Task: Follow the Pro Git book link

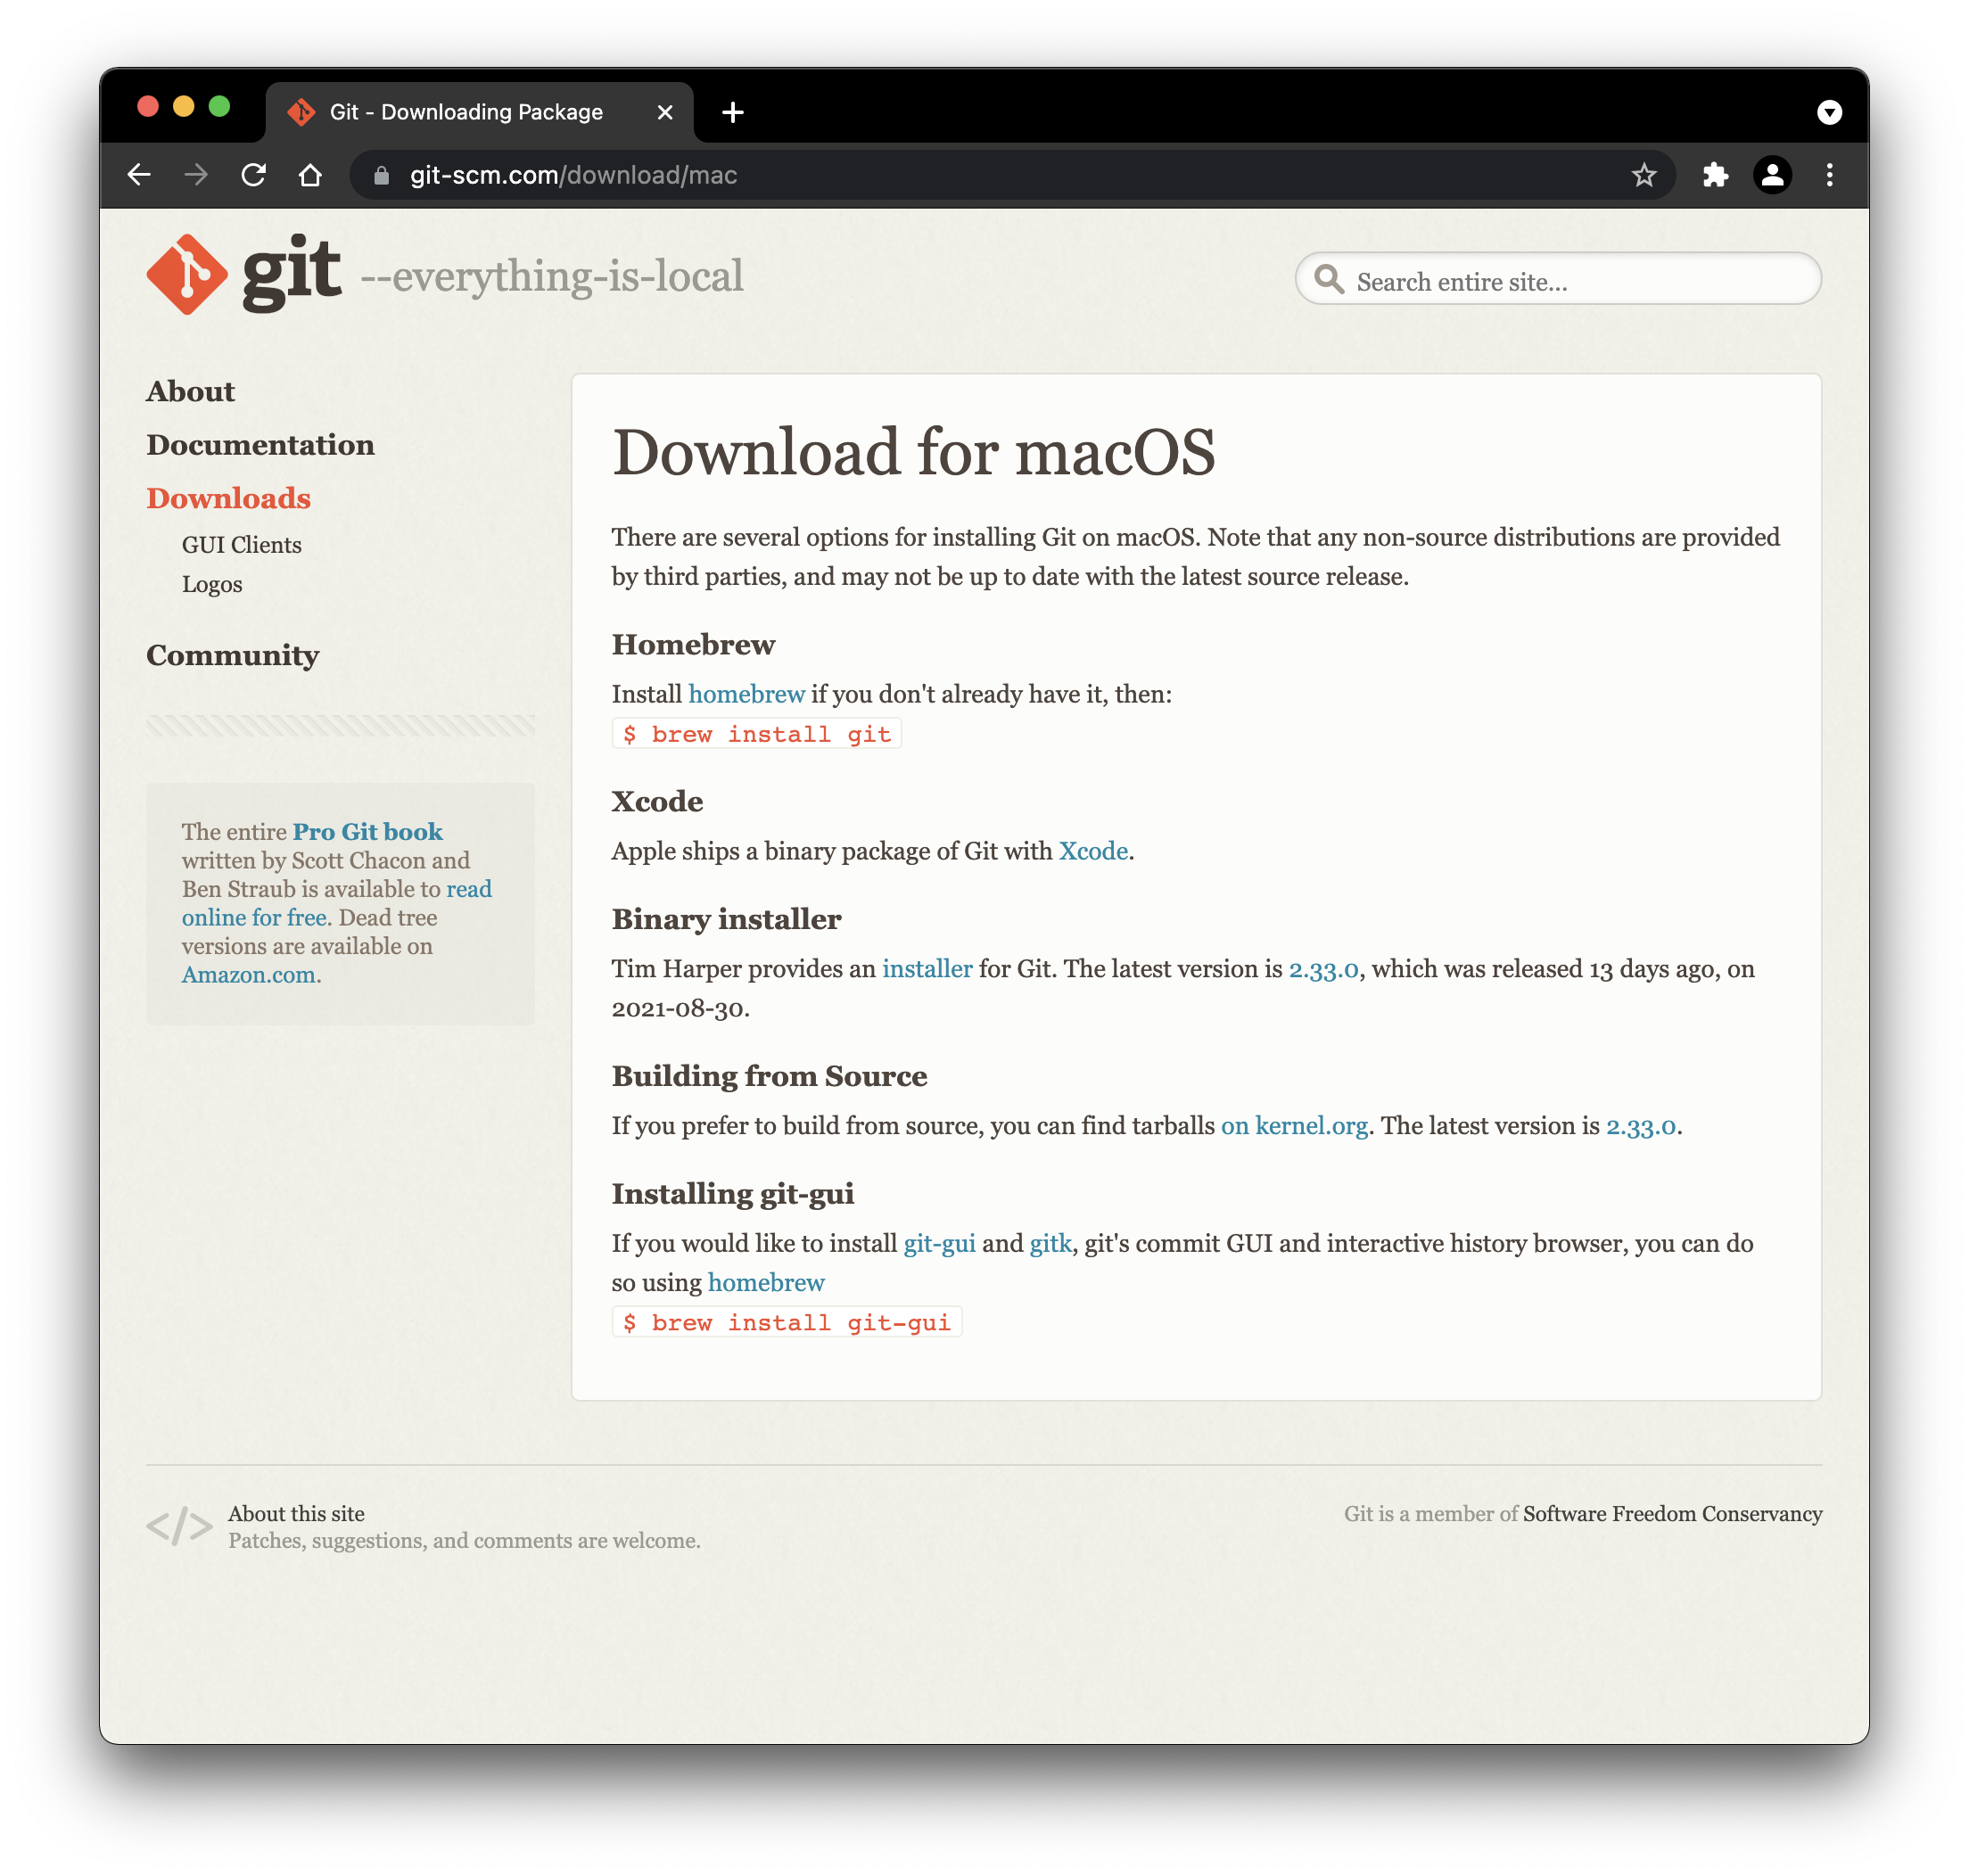Action: pyautogui.click(x=367, y=832)
